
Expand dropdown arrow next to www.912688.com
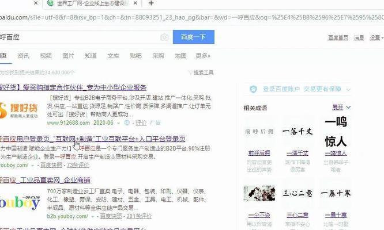[x=119, y=123]
